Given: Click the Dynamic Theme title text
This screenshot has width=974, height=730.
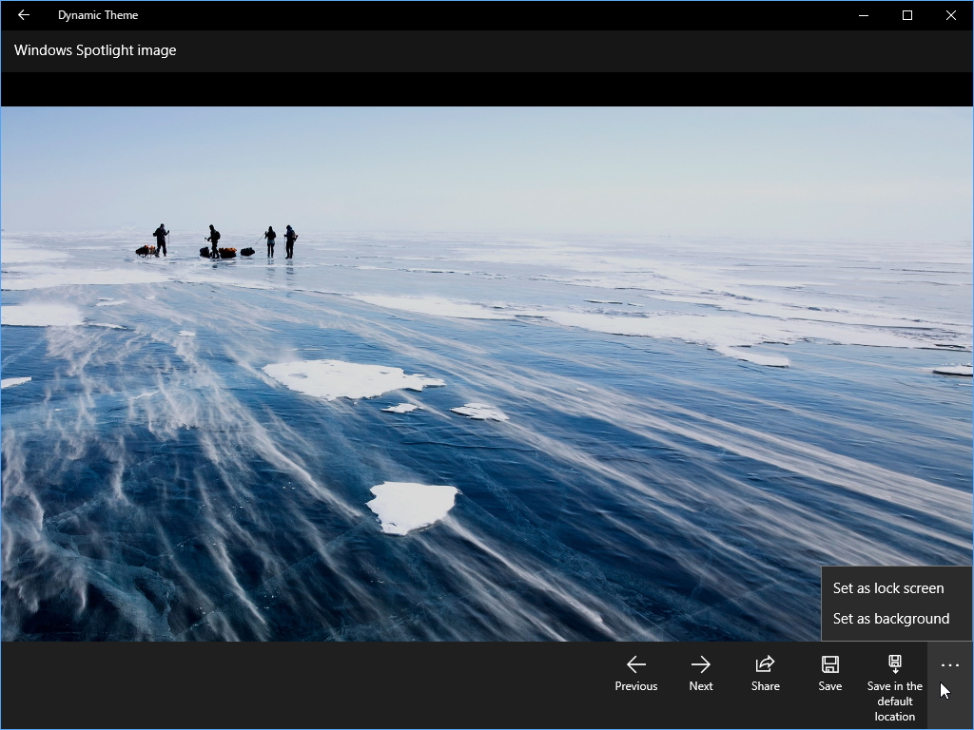Looking at the screenshot, I should coord(98,14).
